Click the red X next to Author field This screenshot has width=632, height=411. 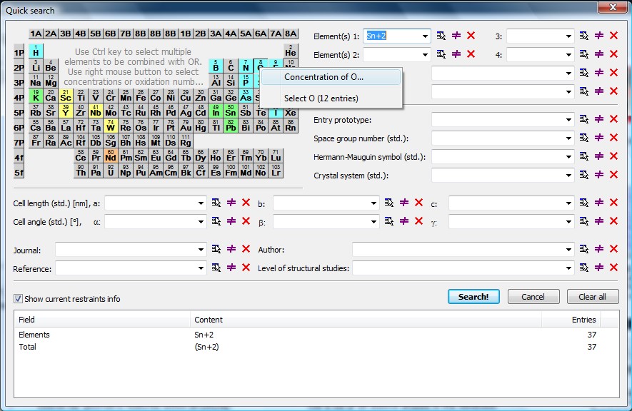[613, 250]
